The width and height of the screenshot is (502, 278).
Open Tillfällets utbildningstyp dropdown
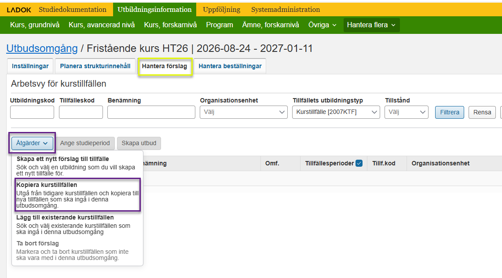click(336, 112)
